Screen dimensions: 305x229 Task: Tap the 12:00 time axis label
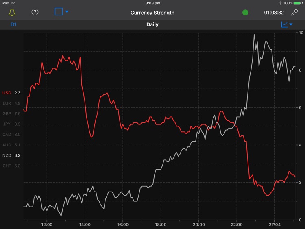[x=47, y=225]
